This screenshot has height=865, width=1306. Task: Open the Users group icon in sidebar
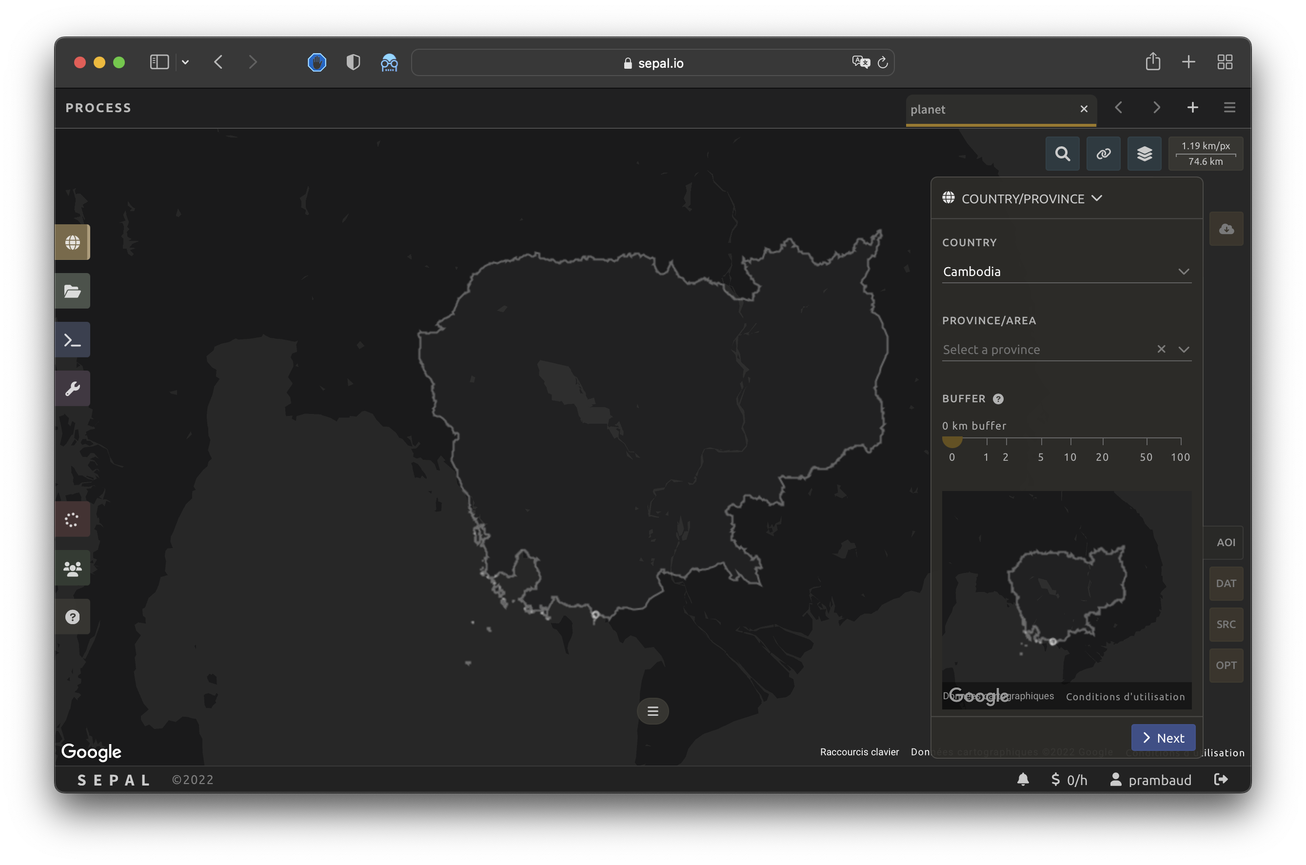72,568
